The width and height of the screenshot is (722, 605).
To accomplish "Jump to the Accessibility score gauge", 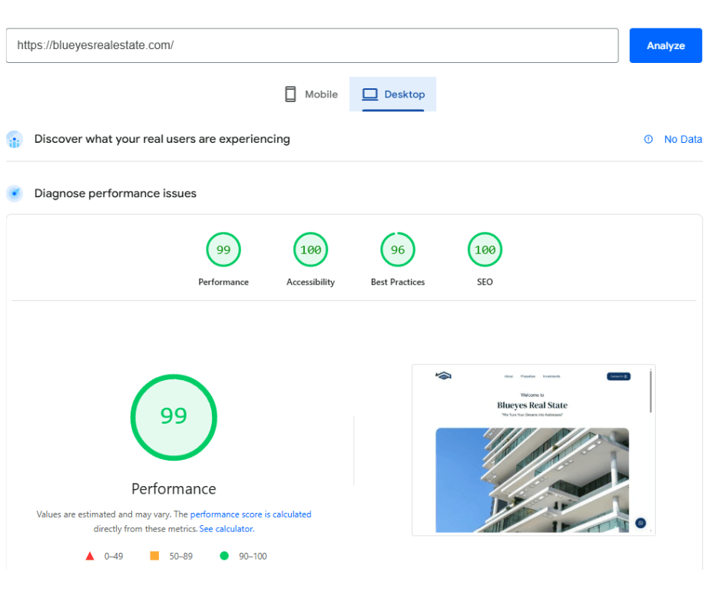I will 310,250.
